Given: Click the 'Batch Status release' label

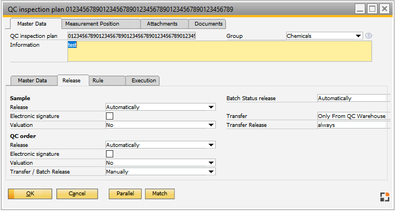Looking at the screenshot, I should (251, 98).
